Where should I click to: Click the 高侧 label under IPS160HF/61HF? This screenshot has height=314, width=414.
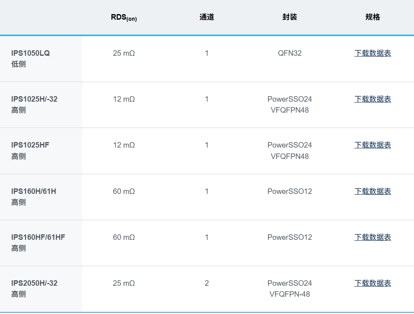coord(18,248)
